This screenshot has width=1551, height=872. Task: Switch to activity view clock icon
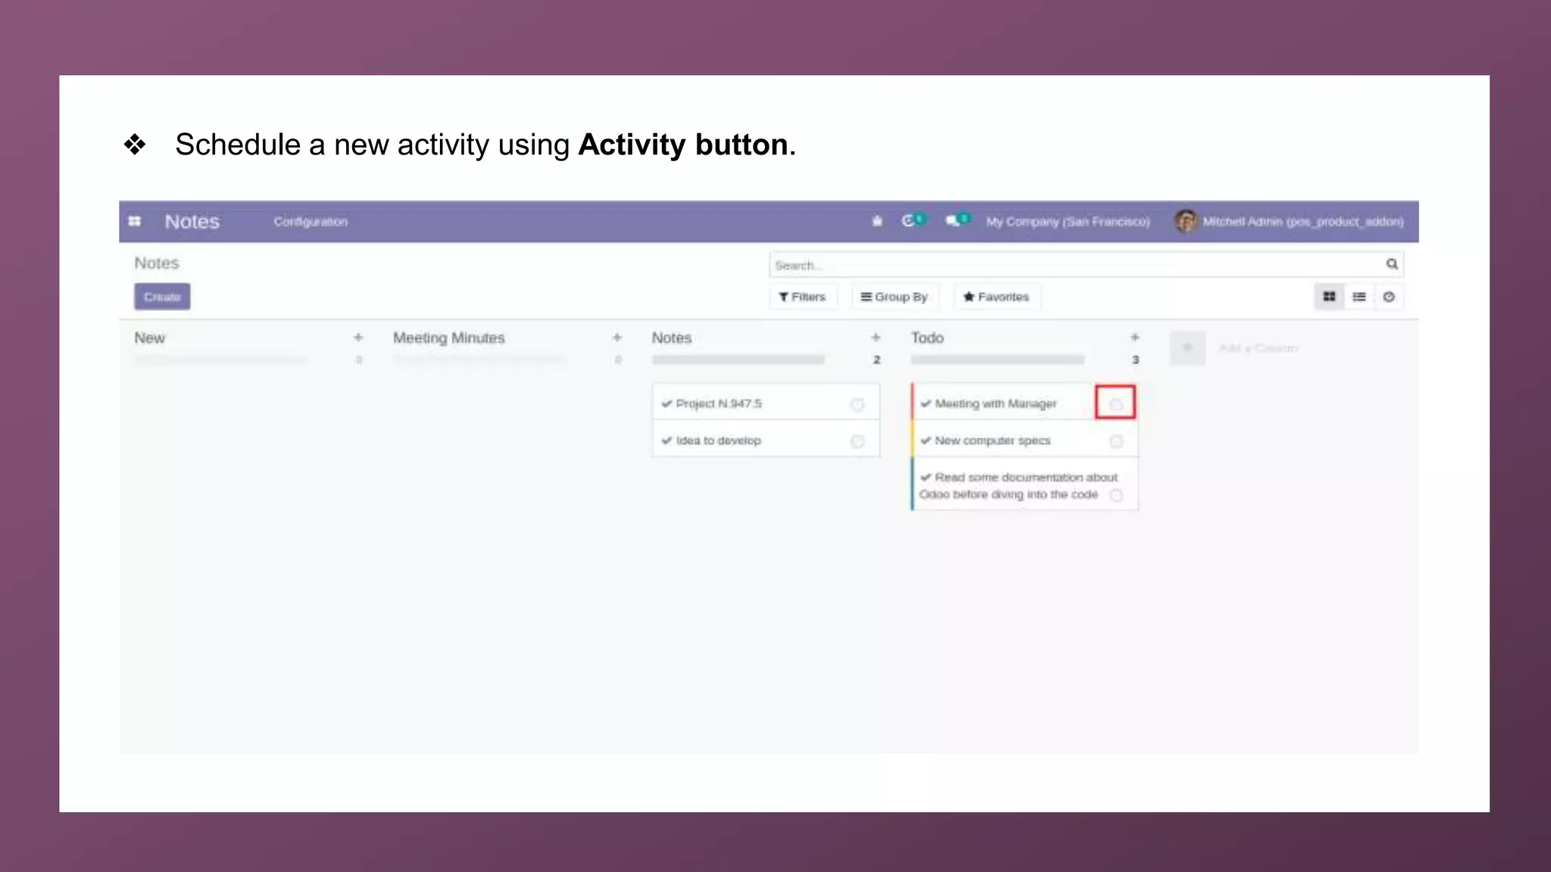click(1388, 297)
